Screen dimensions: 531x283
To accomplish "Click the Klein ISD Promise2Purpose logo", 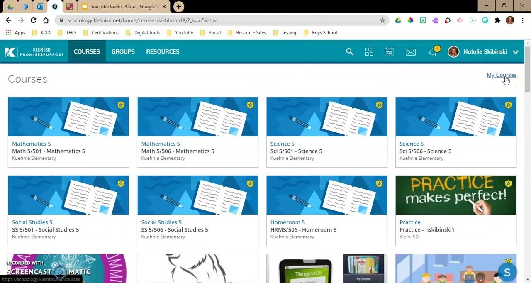I will click(34, 51).
